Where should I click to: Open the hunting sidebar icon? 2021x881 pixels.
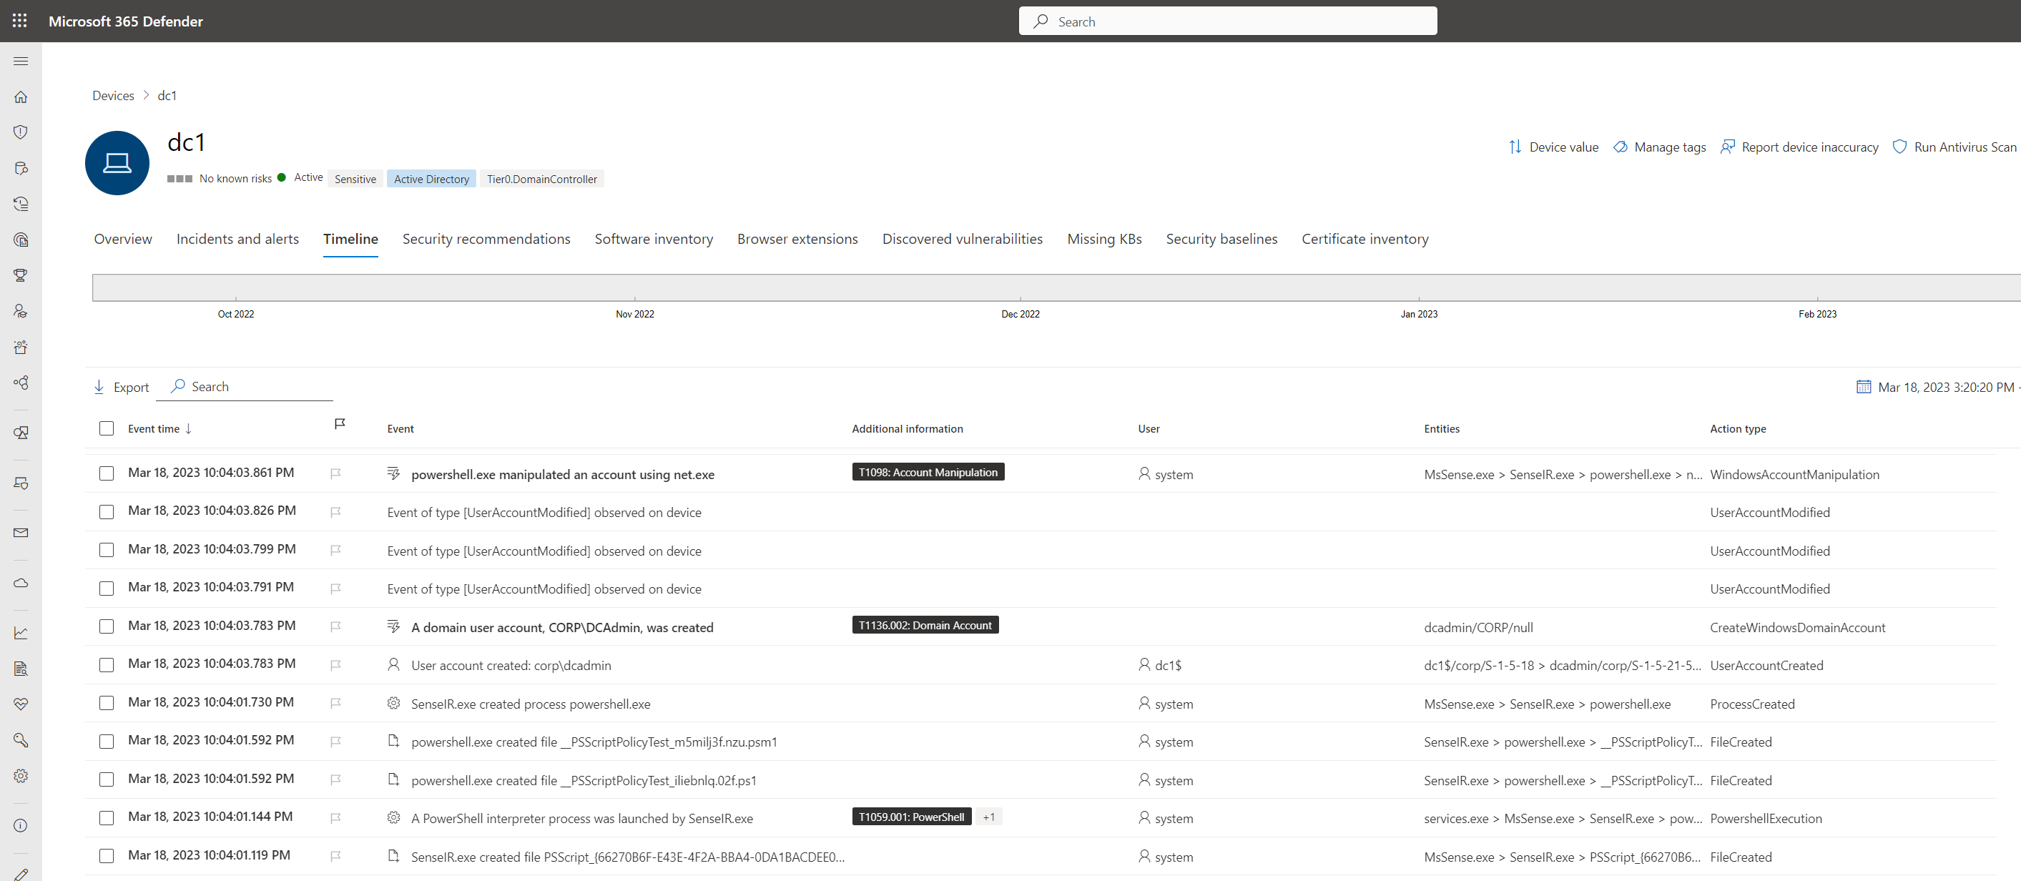pyautogui.click(x=21, y=169)
